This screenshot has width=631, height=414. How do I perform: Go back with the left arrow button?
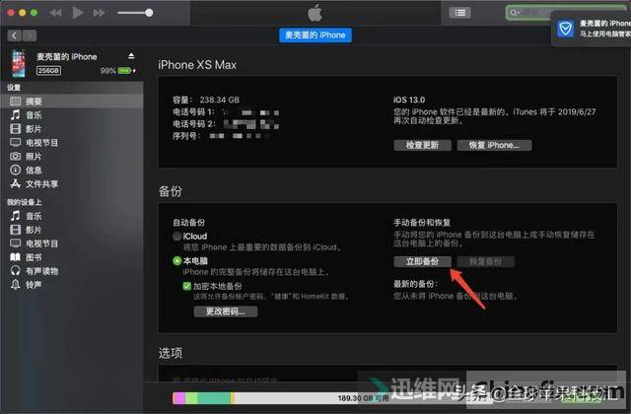15,35
